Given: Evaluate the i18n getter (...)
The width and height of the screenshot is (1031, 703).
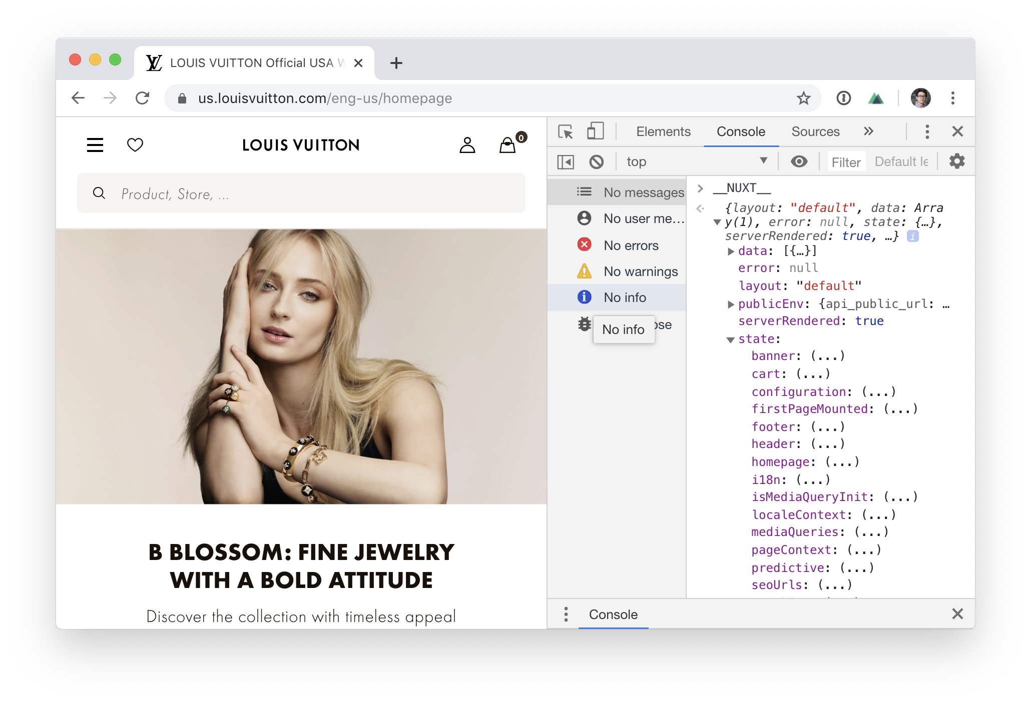Looking at the screenshot, I should [813, 480].
